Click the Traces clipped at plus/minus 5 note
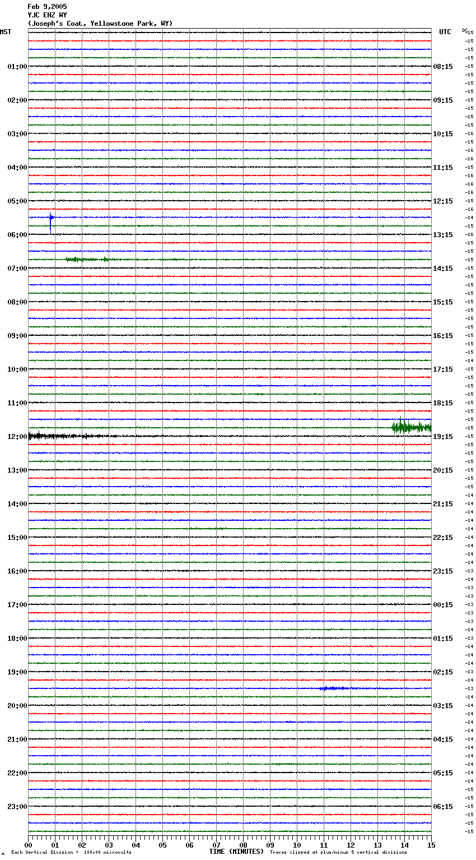Viewport: 476px width, 860px height. (338, 853)
